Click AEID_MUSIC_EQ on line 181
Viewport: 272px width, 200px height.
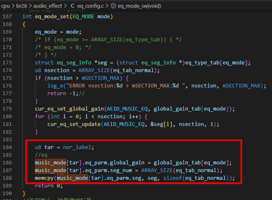124,124
